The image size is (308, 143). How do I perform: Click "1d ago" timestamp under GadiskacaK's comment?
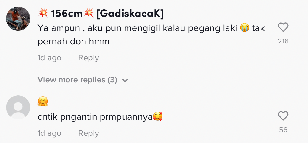[49, 58]
